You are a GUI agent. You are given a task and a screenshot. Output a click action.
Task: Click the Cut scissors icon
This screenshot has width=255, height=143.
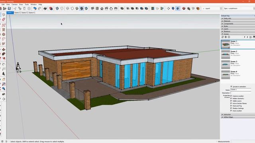click(x=15, y=8)
